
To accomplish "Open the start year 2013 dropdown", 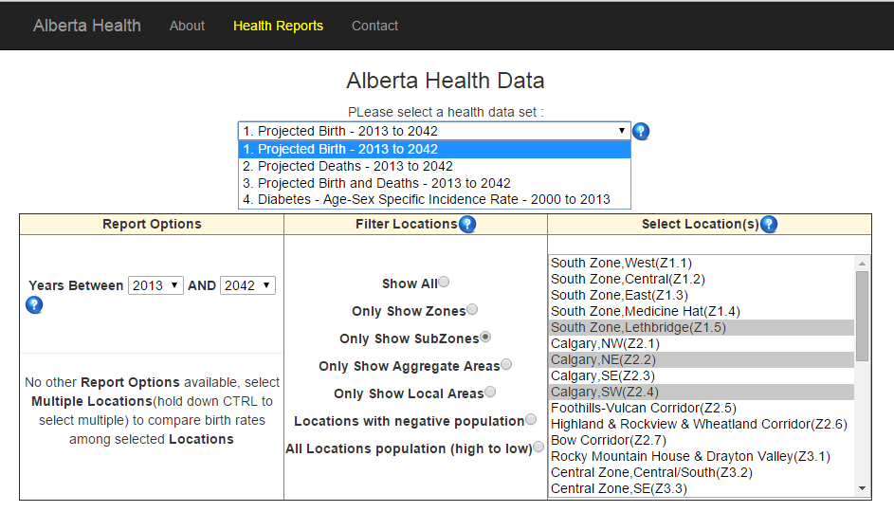I will point(155,285).
